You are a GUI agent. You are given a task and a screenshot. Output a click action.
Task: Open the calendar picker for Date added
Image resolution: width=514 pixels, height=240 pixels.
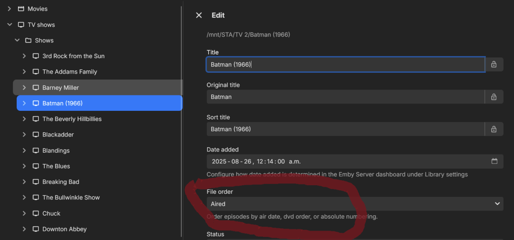tap(494, 161)
